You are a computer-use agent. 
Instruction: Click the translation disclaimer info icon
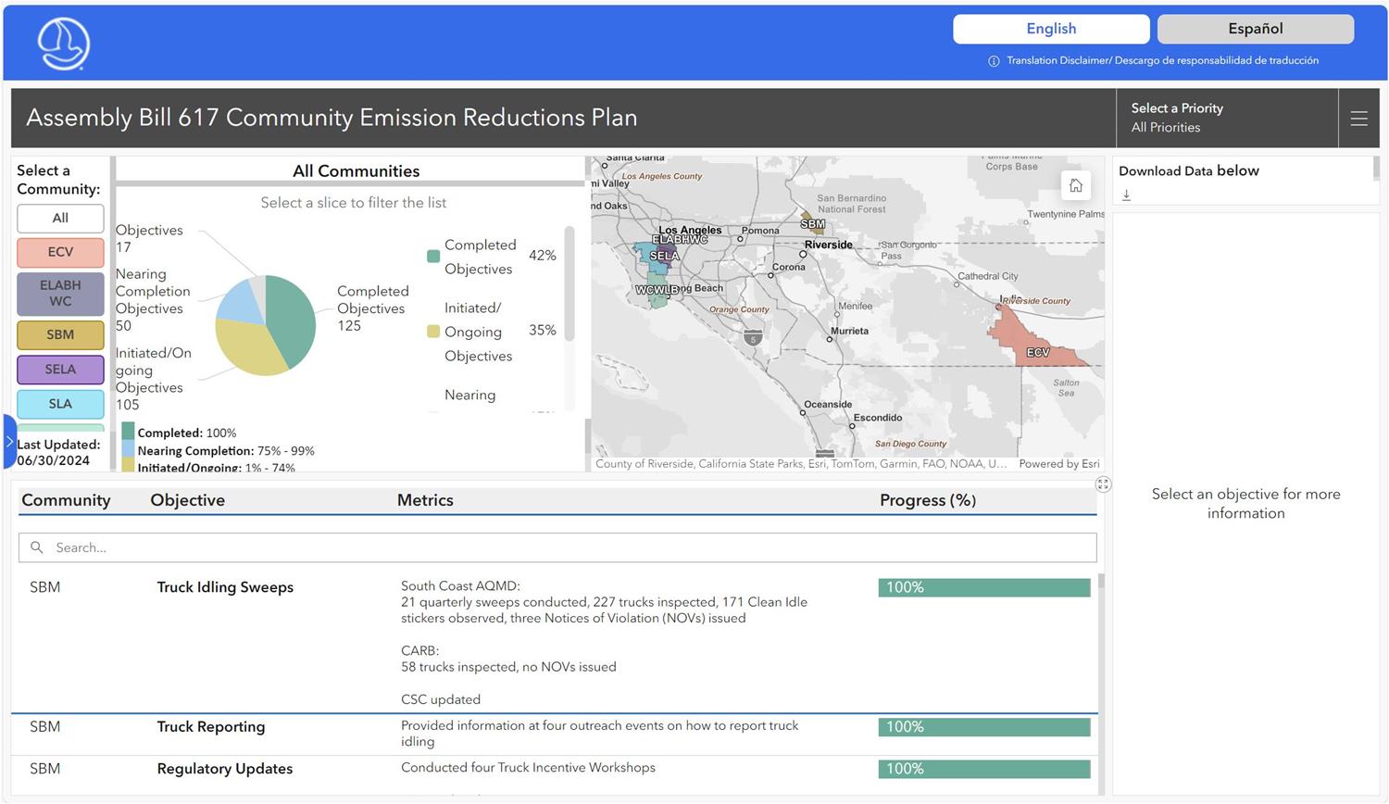pyautogui.click(x=994, y=61)
